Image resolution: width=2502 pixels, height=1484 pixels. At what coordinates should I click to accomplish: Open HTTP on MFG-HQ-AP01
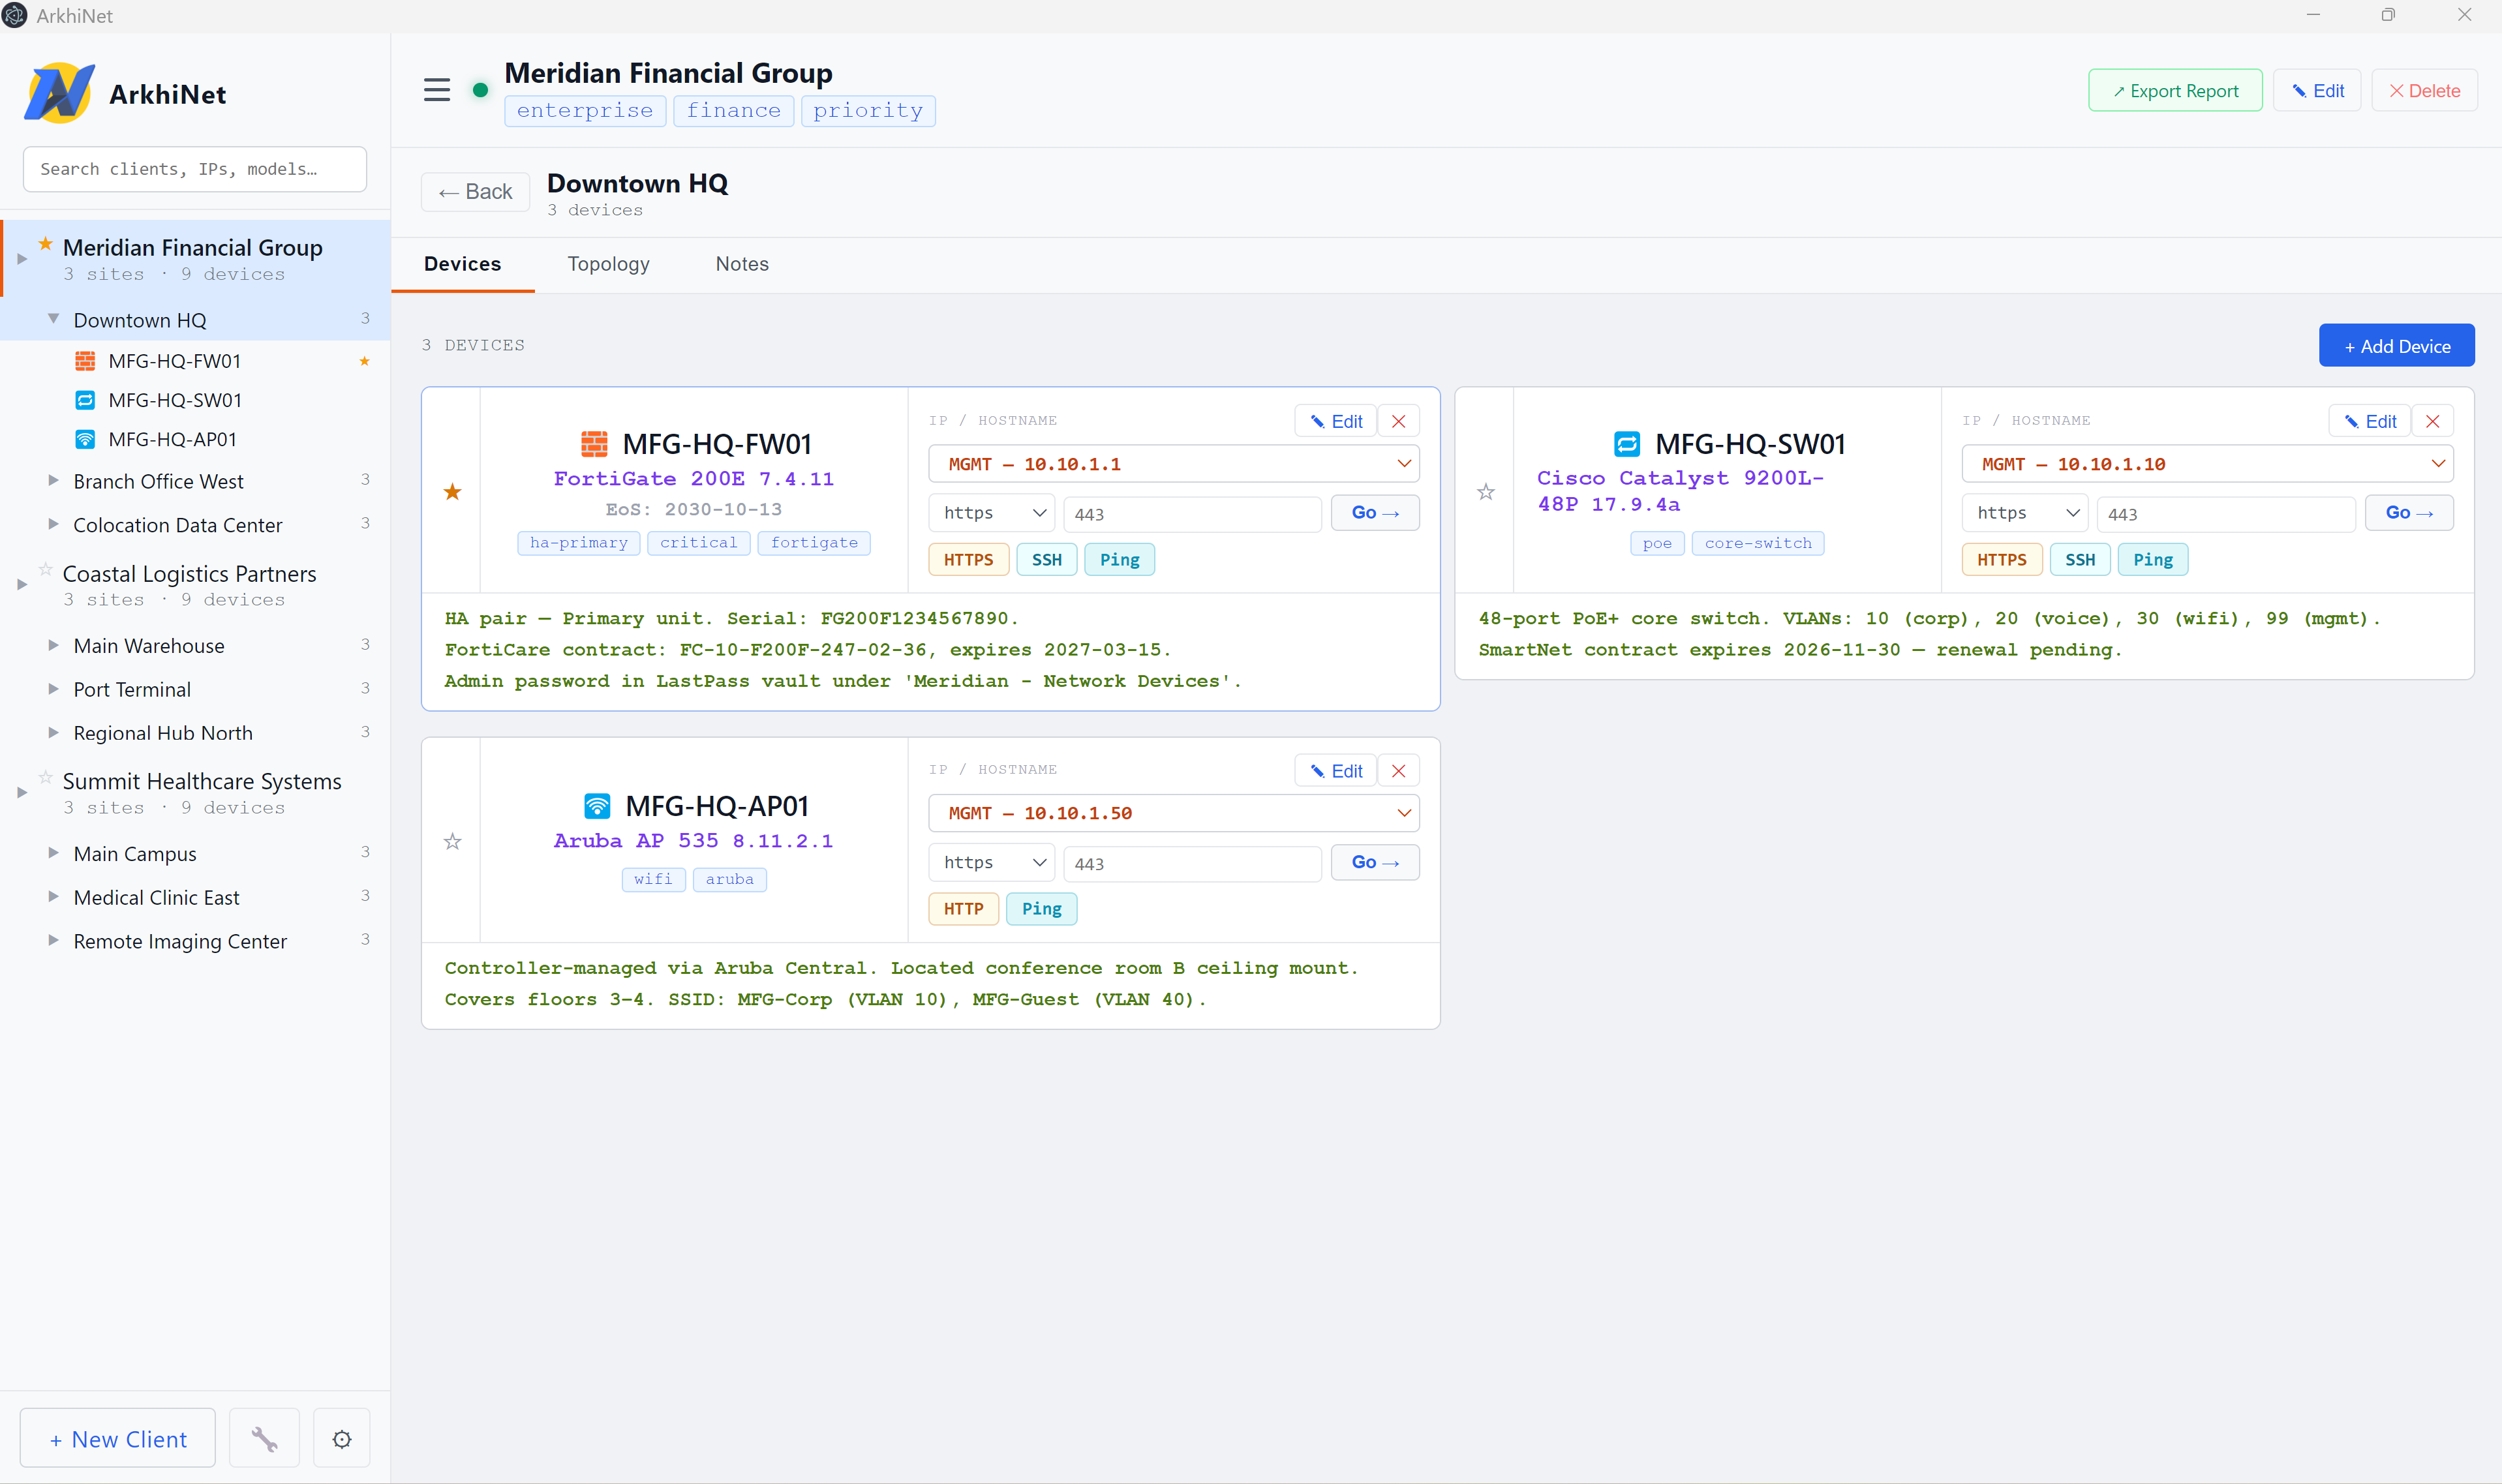pyautogui.click(x=963, y=909)
